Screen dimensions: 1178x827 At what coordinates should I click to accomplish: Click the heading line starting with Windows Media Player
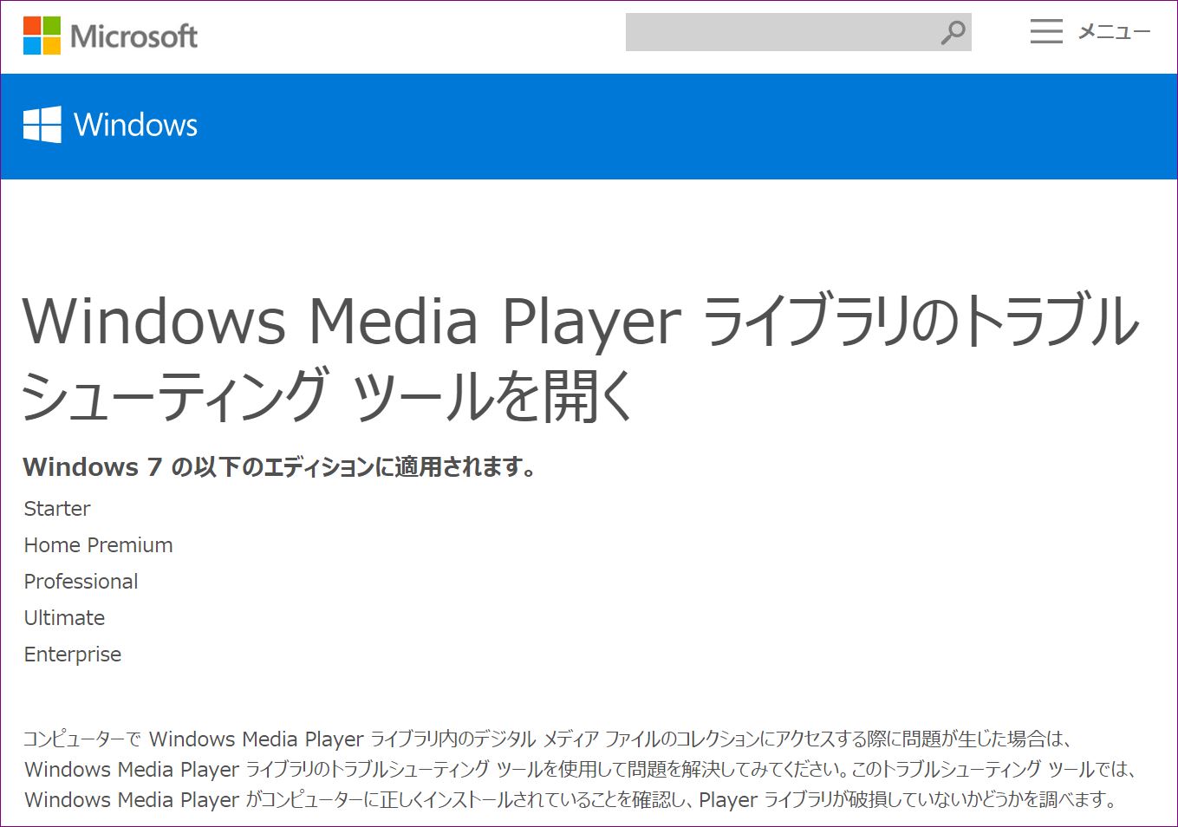pyautogui.click(x=579, y=322)
